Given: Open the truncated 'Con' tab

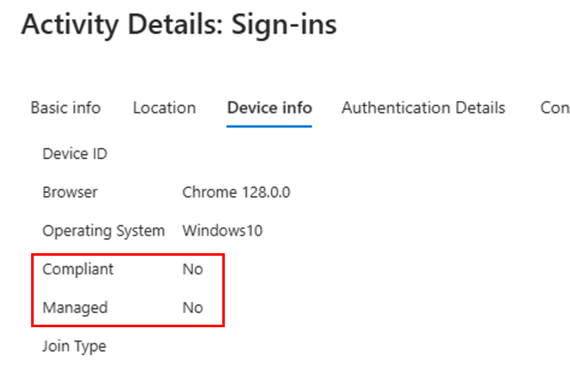Looking at the screenshot, I should point(555,108).
